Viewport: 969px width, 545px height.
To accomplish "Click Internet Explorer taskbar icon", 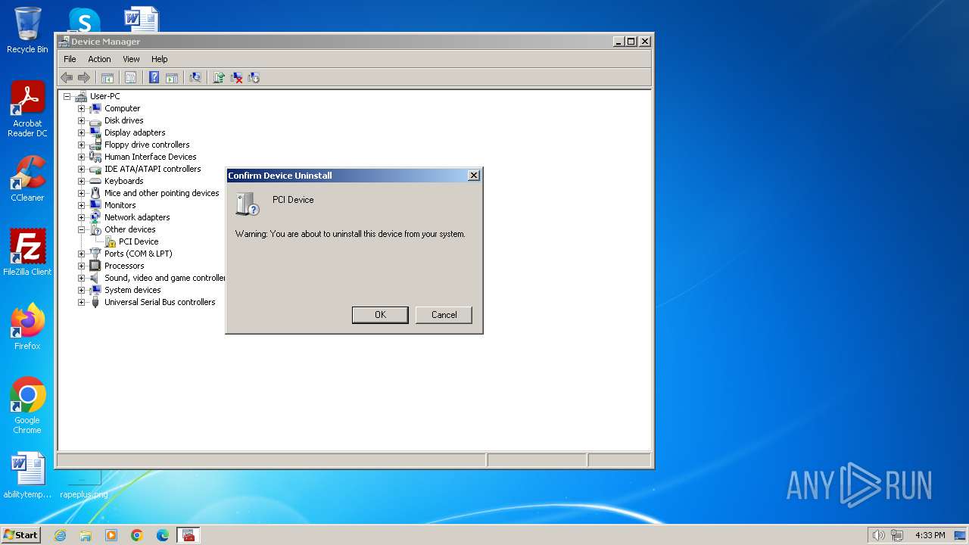I will pos(61,535).
